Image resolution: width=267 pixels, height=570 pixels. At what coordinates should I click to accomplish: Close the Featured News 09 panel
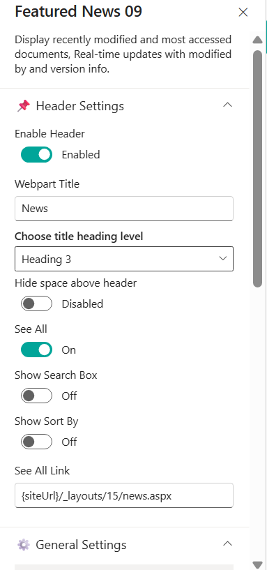(x=243, y=13)
